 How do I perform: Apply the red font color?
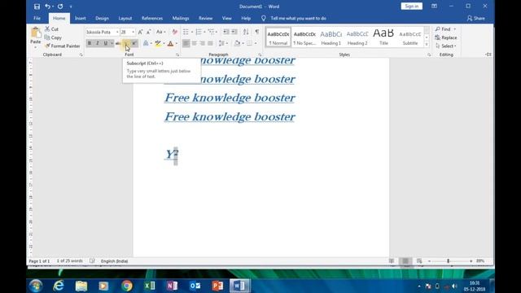(170, 43)
